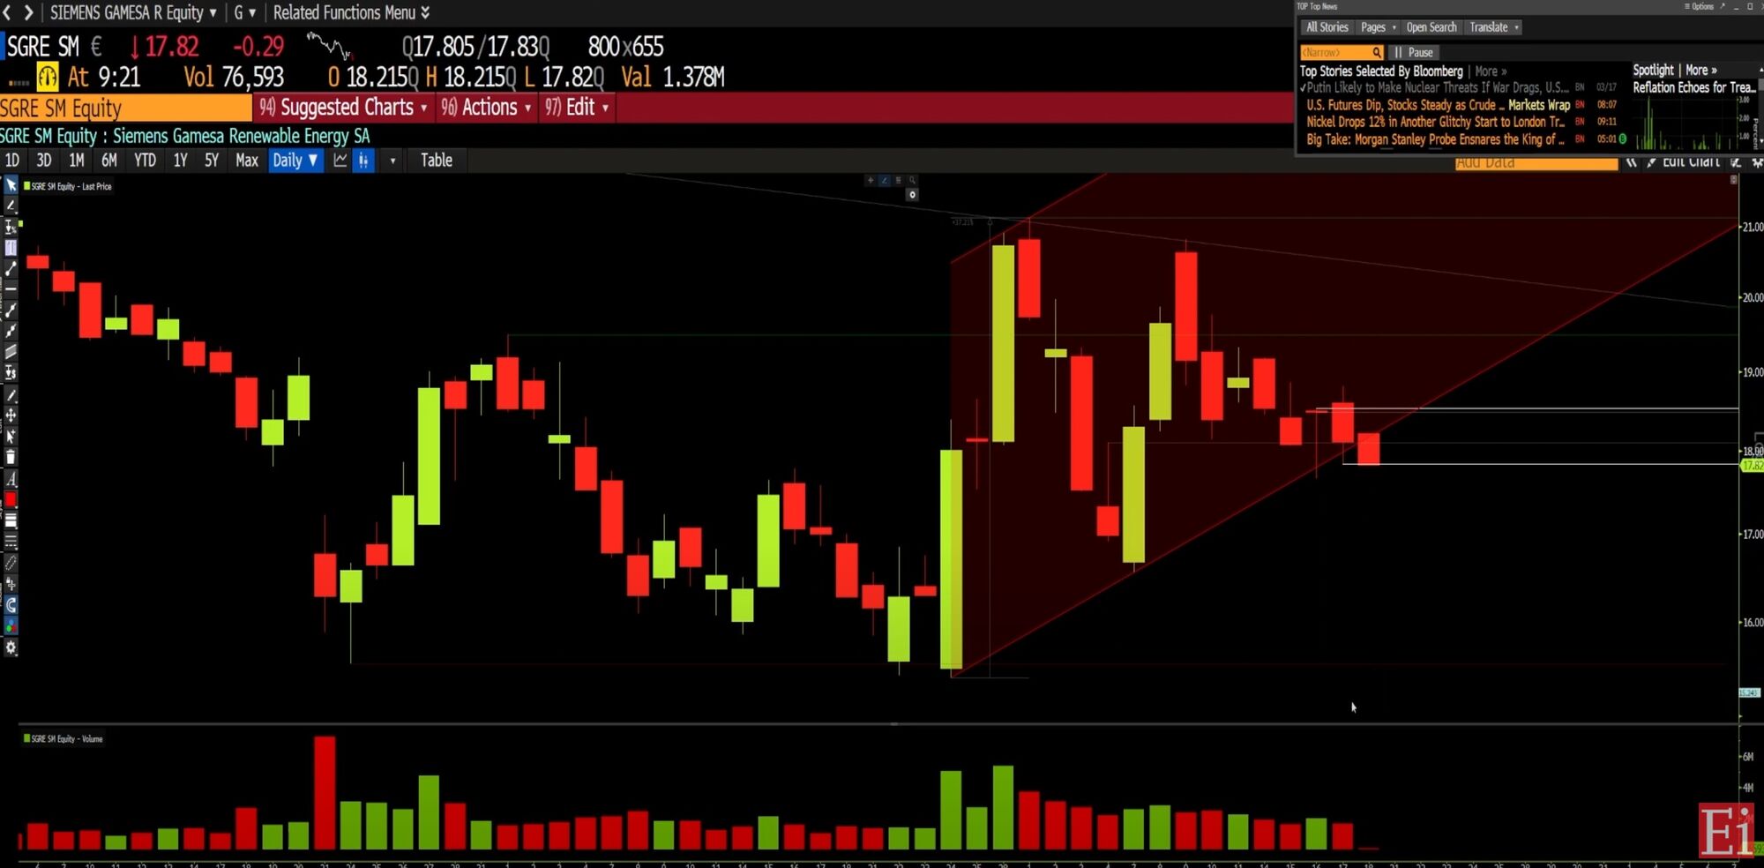Open the SIEMENS GAMESA R Equity dropdown
The height and width of the screenshot is (868, 1764).
[133, 12]
